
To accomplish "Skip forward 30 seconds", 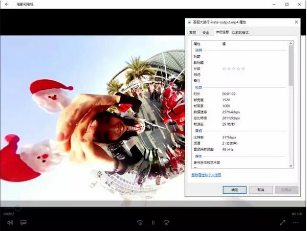I will pos(166,223).
